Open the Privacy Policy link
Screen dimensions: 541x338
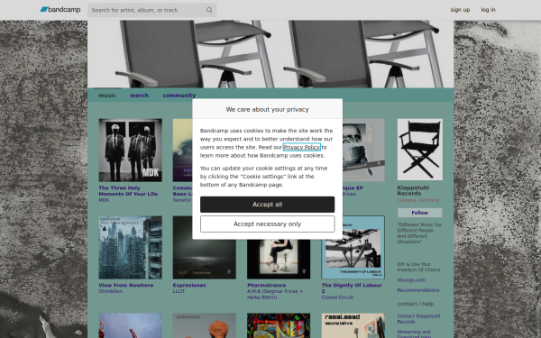pyautogui.click(x=302, y=147)
